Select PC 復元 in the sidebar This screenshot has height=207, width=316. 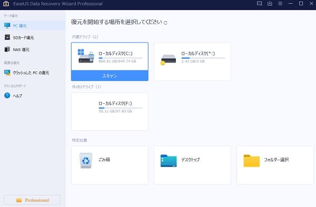tap(33, 26)
